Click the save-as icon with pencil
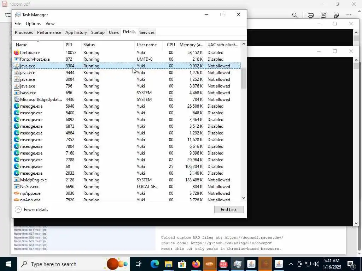This screenshot has height=271, width=362. pyautogui.click(x=336, y=15)
